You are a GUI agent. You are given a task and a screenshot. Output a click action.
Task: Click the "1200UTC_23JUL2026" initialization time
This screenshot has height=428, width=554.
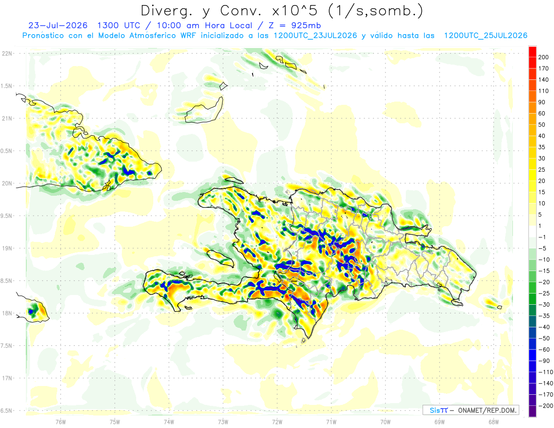[x=315, y=36]
